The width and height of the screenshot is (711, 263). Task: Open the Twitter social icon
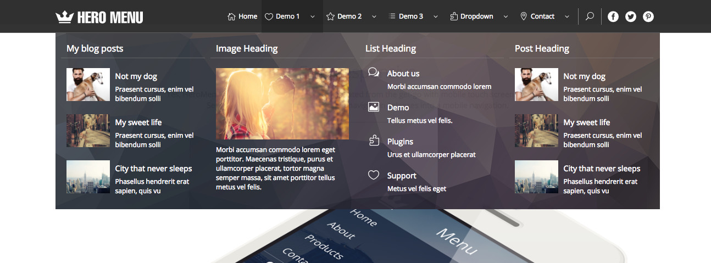click(631, 16)
